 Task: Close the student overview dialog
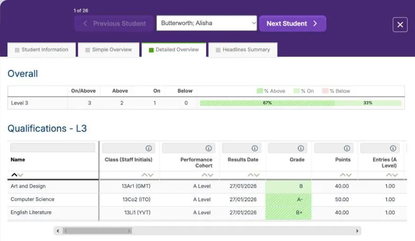coord(400,24)
